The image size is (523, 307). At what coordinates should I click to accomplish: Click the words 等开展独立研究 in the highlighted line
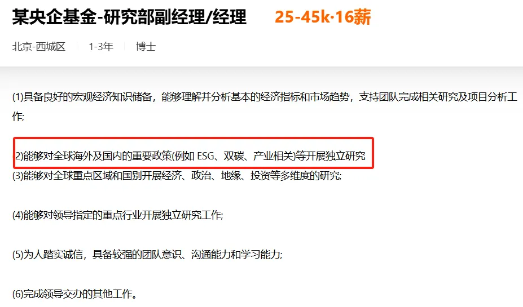click(x=331, y=155)
